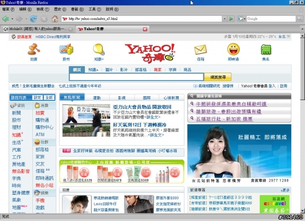Switch to the 影視 news tab
Screen dimensions: 305x221
[x=122, y=98]
